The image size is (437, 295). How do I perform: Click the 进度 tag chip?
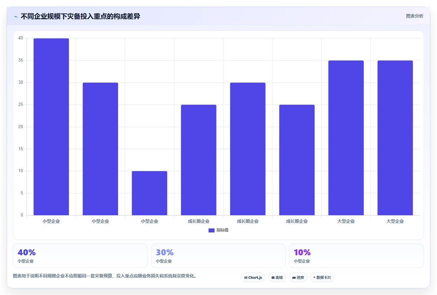coord(298,277)
